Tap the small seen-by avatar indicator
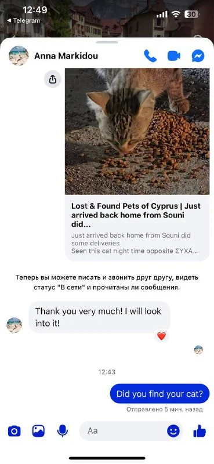This screenshot has width=214, height=464. point(198,350)
